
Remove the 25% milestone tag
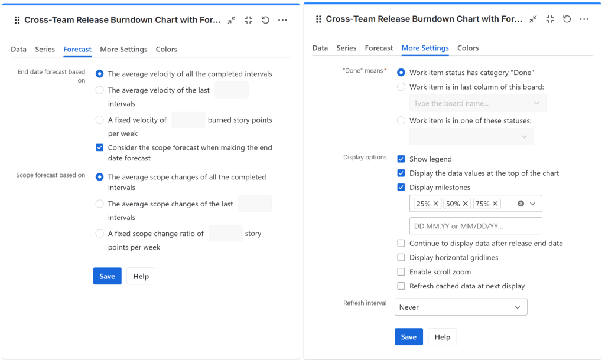coord(436,204)
